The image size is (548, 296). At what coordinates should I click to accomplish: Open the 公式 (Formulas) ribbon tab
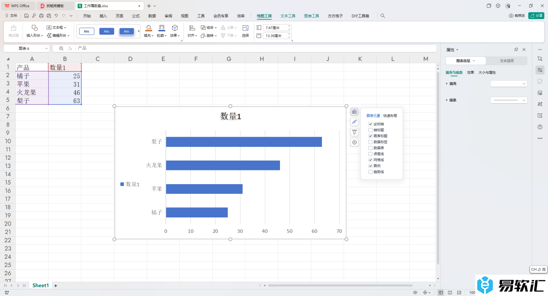click(136, 16)
